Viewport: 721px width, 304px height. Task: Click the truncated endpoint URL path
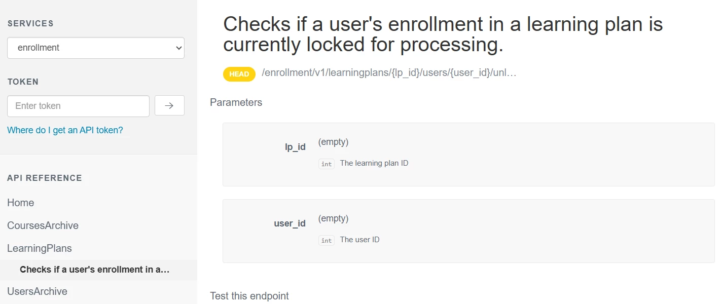389,73
